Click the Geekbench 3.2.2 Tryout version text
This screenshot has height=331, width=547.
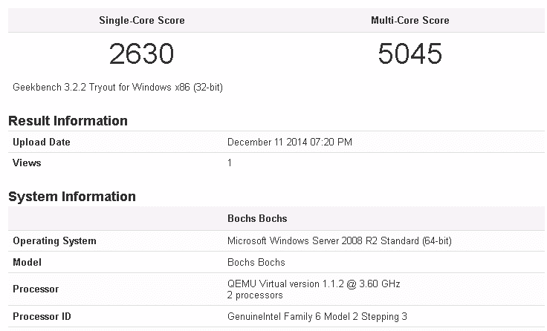click(117, 87)
